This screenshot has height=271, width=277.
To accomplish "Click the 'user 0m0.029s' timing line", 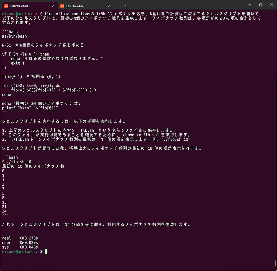I will coord(20,242).
